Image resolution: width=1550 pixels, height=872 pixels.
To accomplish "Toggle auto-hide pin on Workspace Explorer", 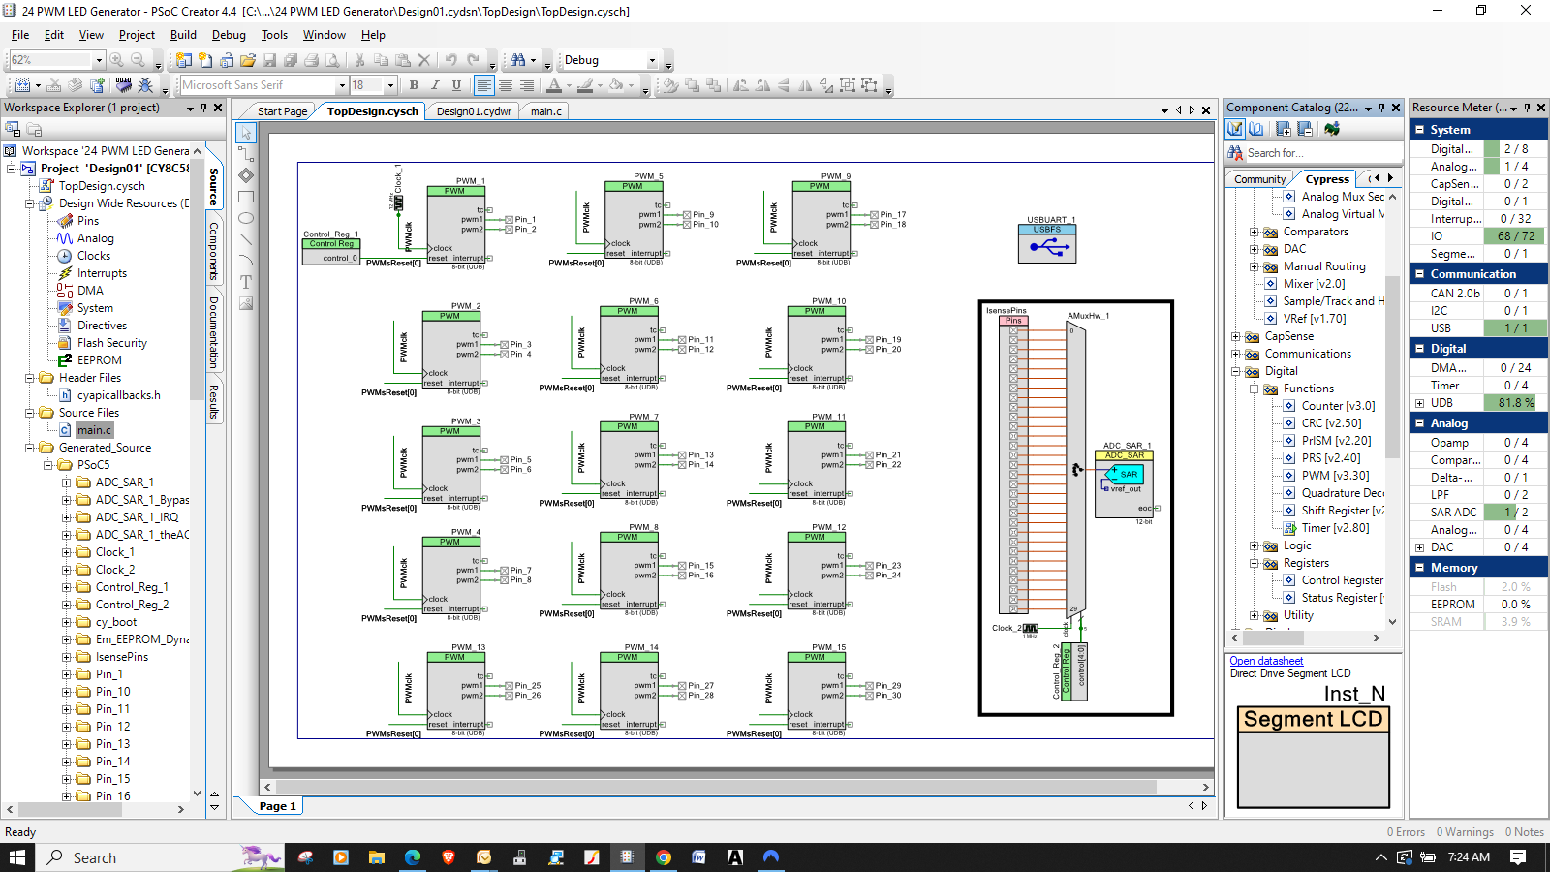I will click(203, 108).
